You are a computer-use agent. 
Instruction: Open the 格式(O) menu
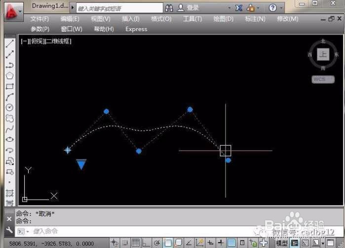tap(161, 19)
